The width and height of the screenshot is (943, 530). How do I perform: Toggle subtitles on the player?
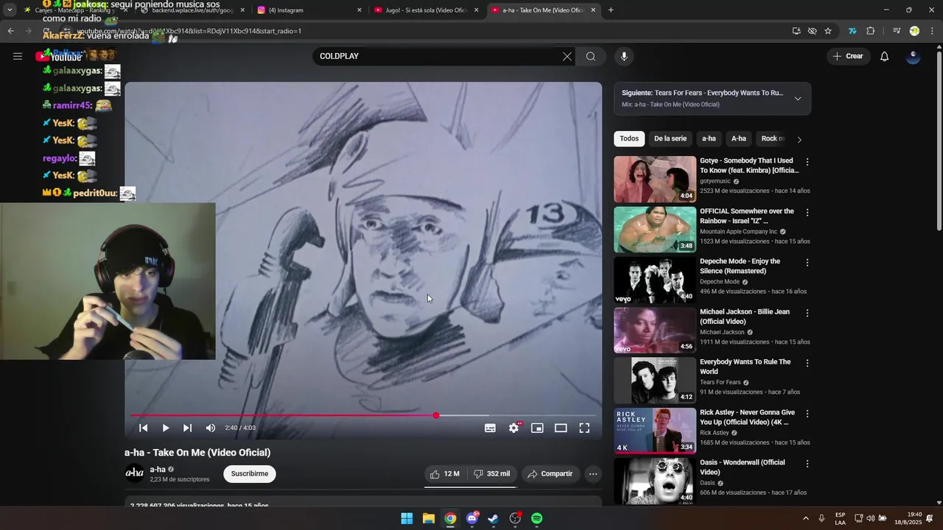coord(490,428)
